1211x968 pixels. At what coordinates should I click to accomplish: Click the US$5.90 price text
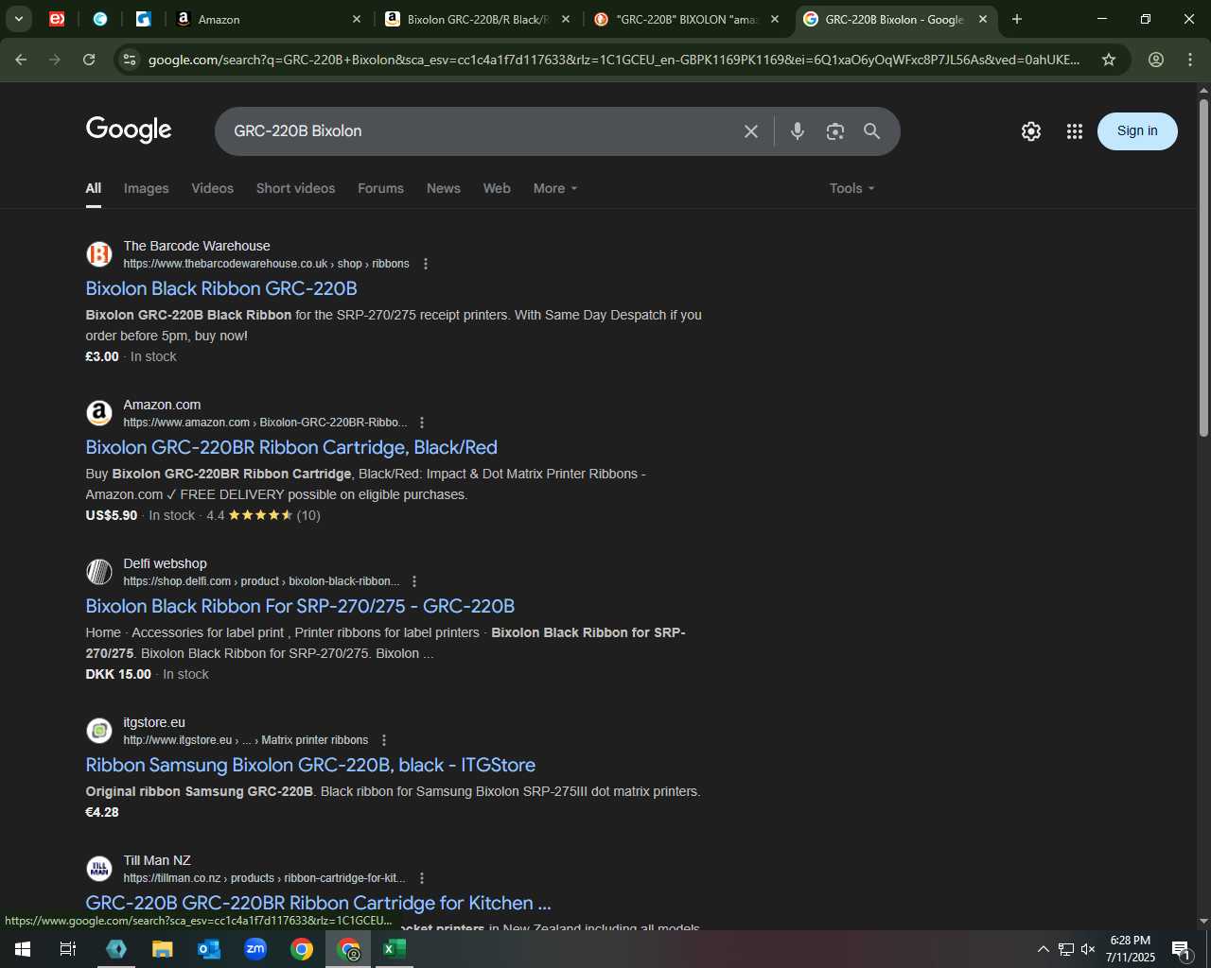click(x=112, y=515)
